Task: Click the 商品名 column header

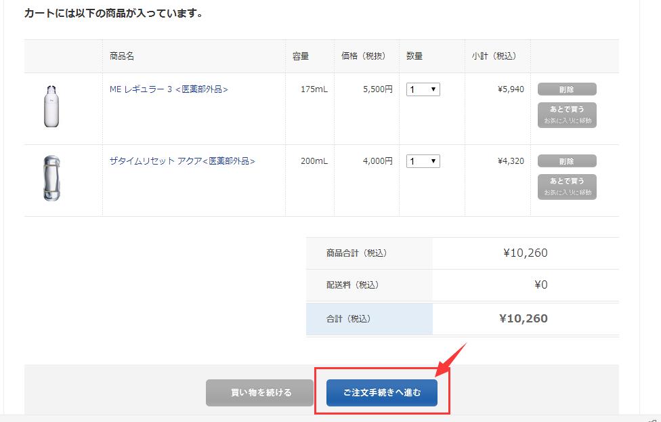Action: coord(122,56)
